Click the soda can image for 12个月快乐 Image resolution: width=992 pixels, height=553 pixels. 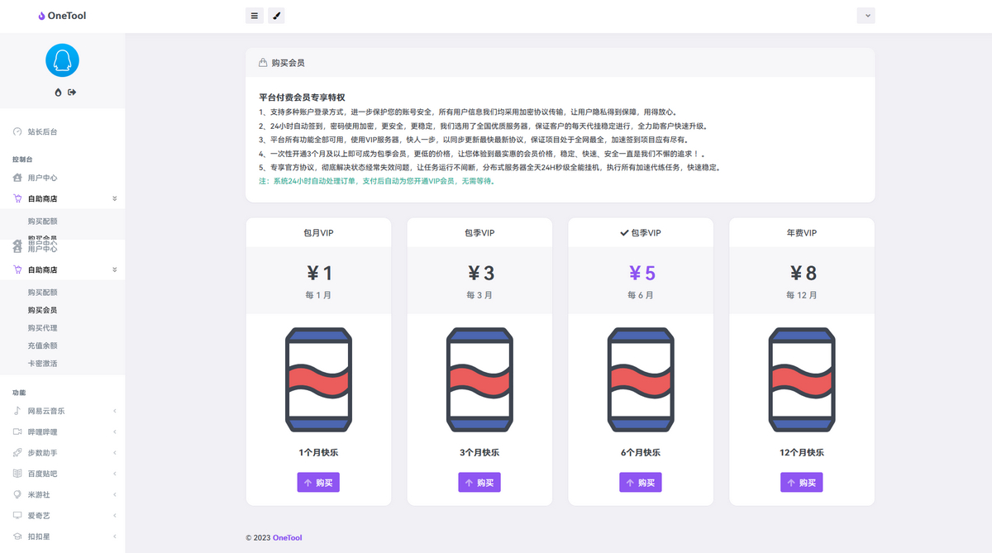802,379
